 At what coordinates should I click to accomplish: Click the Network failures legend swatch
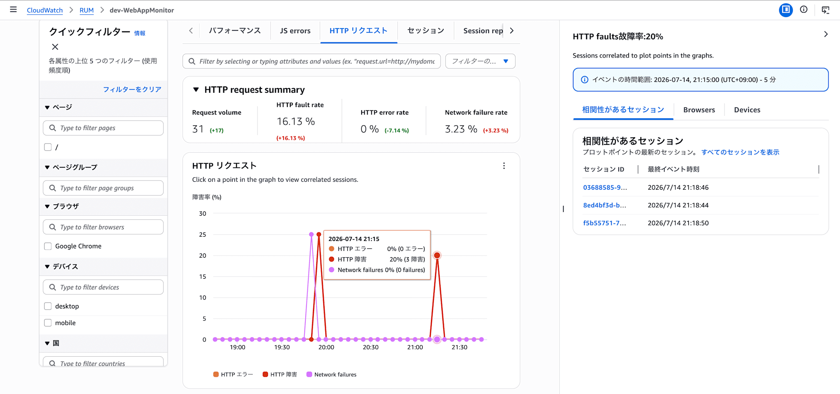310,374
